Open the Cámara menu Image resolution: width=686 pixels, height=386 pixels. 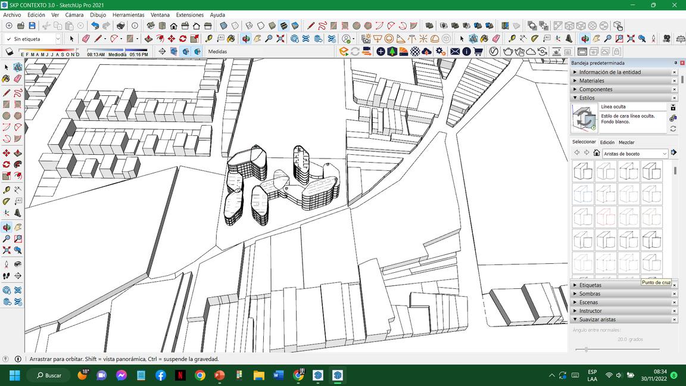coord(74,15)
